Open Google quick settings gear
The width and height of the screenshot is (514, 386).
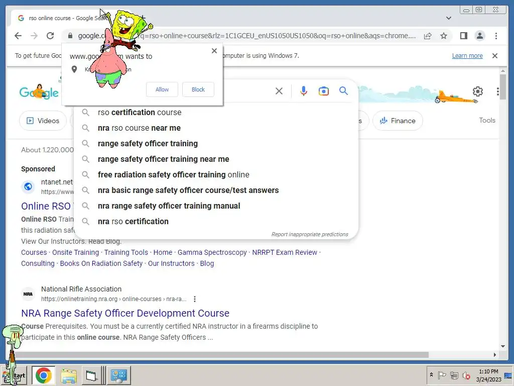478,91
